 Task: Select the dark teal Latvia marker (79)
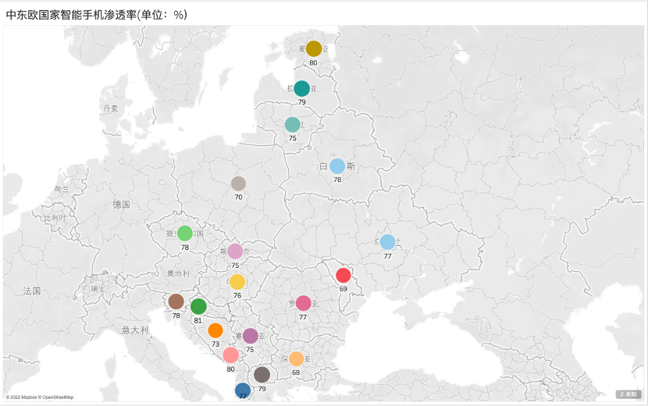click(x=301, y=88)
